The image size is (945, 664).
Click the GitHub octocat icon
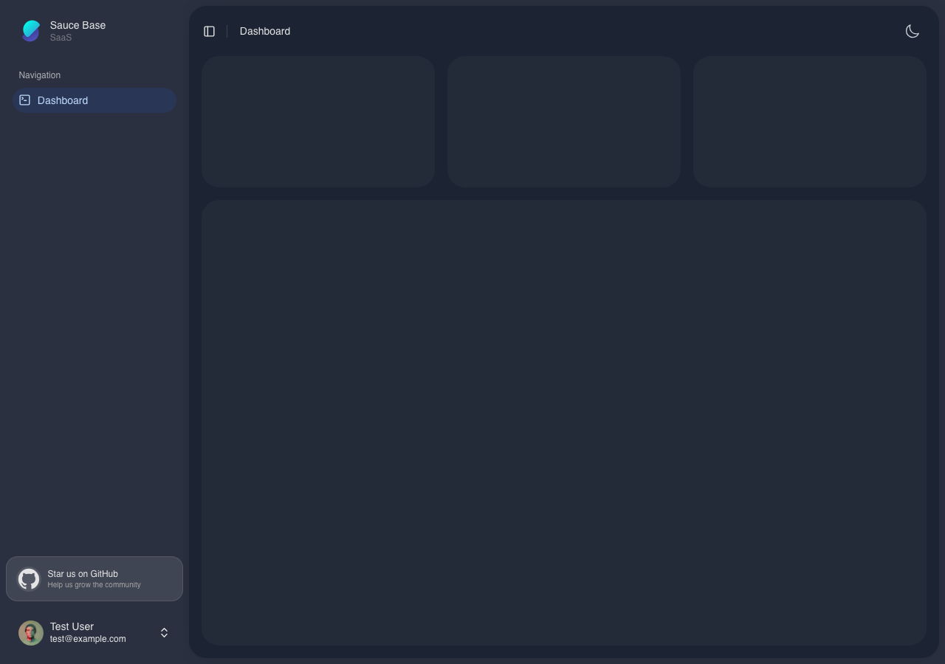click(x=29, y=578)
